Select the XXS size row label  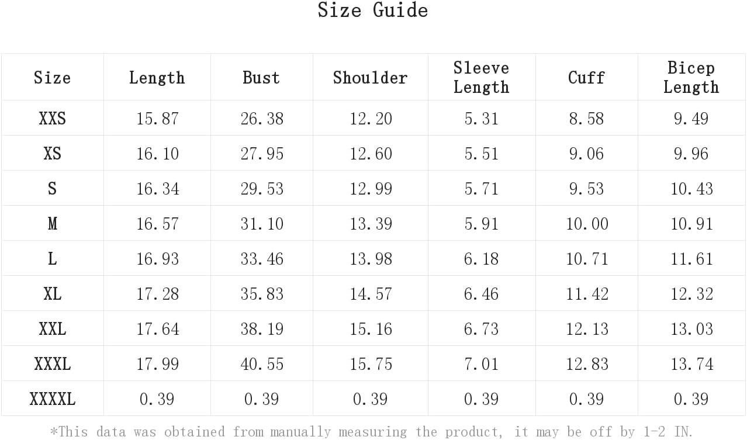pyautogui.click(x=52, y=119)
